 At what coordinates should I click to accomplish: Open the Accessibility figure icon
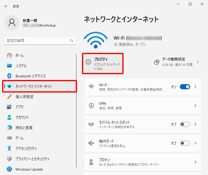pos(9,148)
